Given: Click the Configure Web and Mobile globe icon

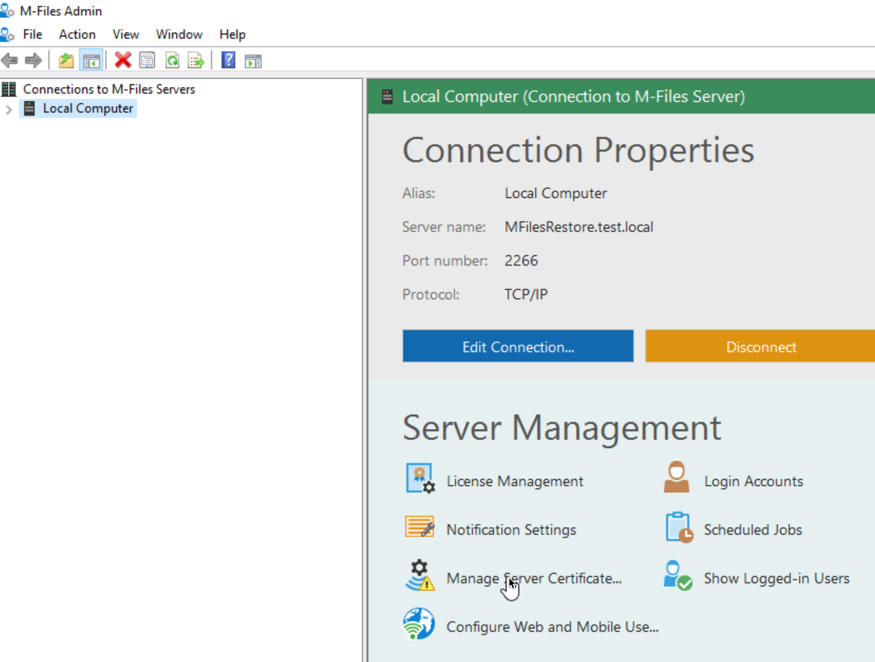Looking at the screenshot, I should coord(419,624).
